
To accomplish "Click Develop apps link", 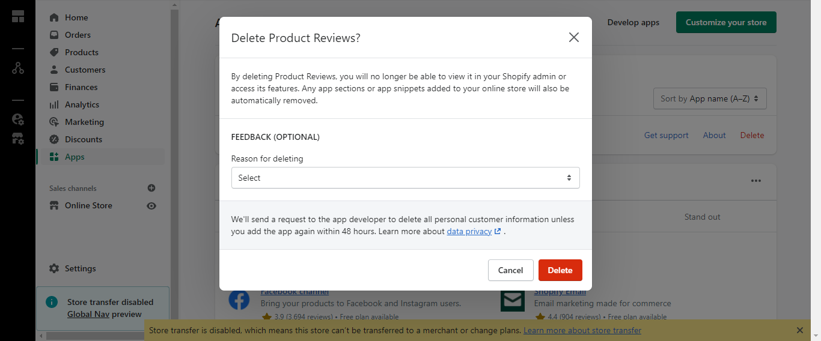I will pos(633,22).
